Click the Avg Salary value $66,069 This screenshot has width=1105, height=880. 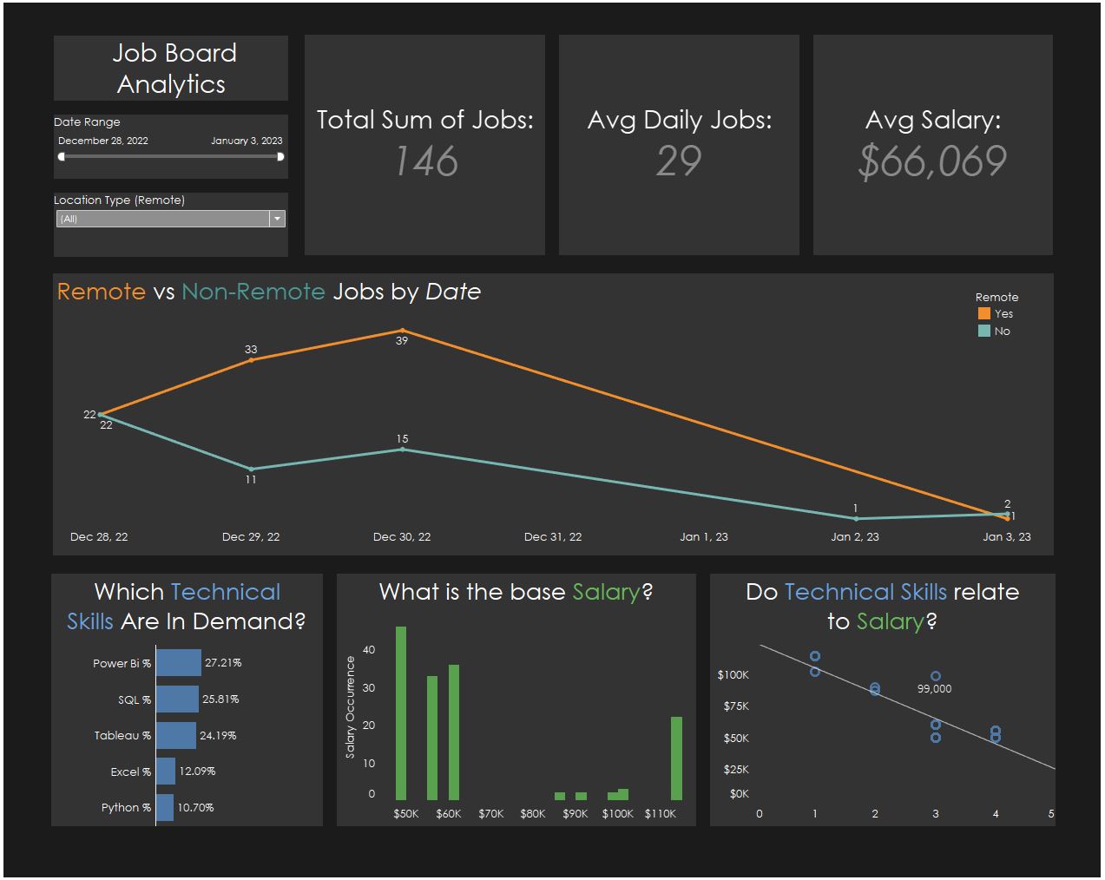coord(933,160)
